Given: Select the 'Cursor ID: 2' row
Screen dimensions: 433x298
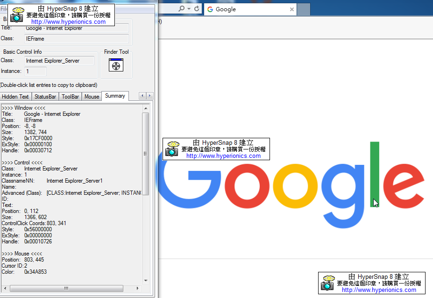Looking at the screenshot, I should (14, 266).
